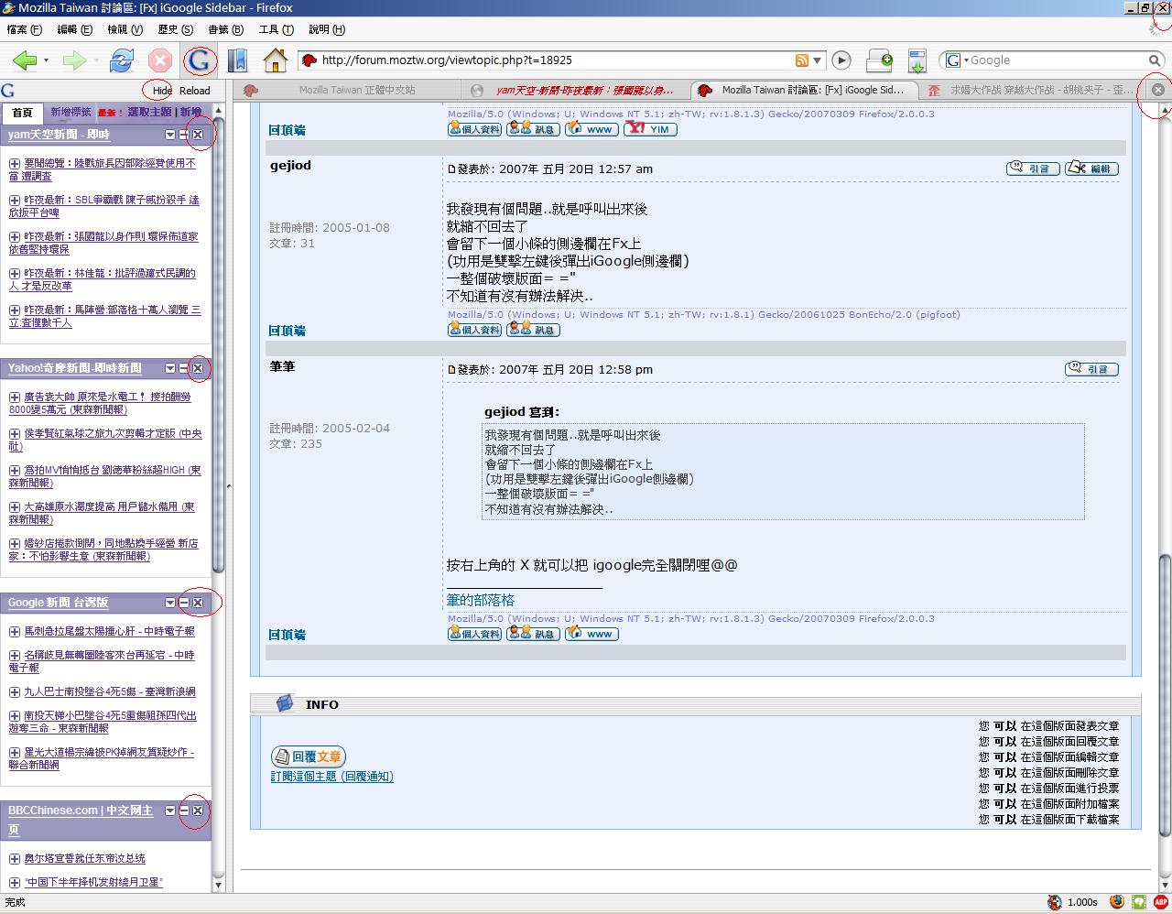
Task: Open the bookmarks sidebar icon
Action: click(237, 60)
